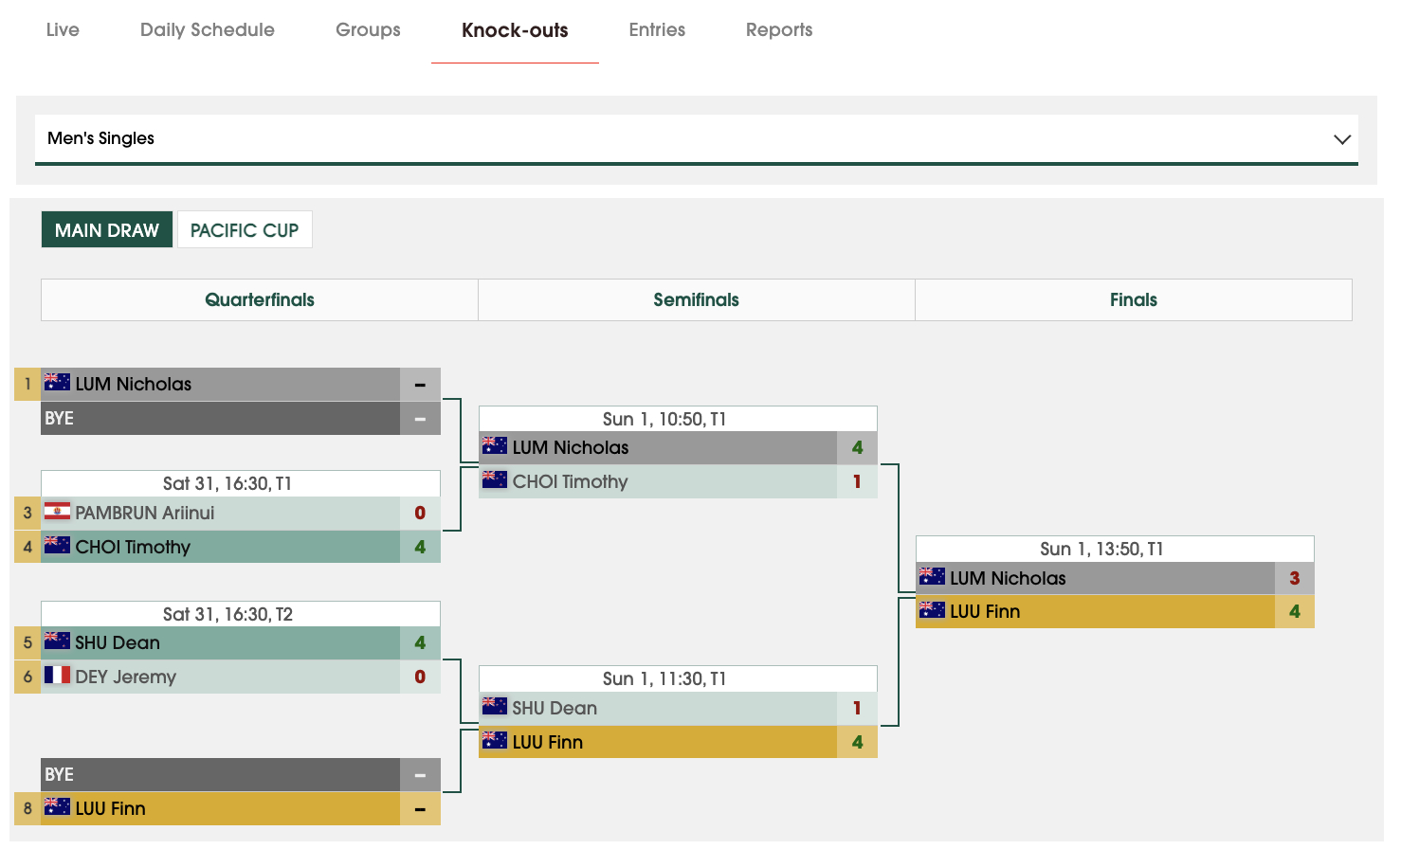Select the MAIN DRAW button
Viewport: 1401px width, 849px height.
pyautogui.click(x=107, y=230)
